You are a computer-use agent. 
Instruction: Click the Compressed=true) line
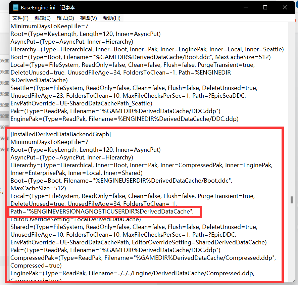tap(36, 266)
